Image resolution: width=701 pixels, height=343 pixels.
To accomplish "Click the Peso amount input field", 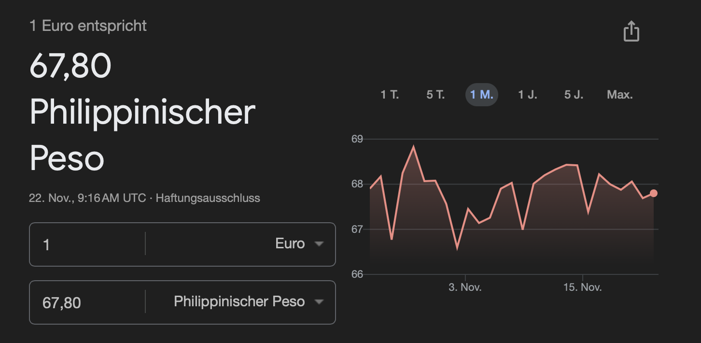I will pos(87,303).
